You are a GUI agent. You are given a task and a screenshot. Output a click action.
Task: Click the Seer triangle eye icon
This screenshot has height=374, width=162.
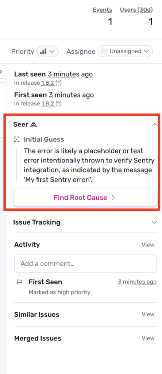[34, 125]
